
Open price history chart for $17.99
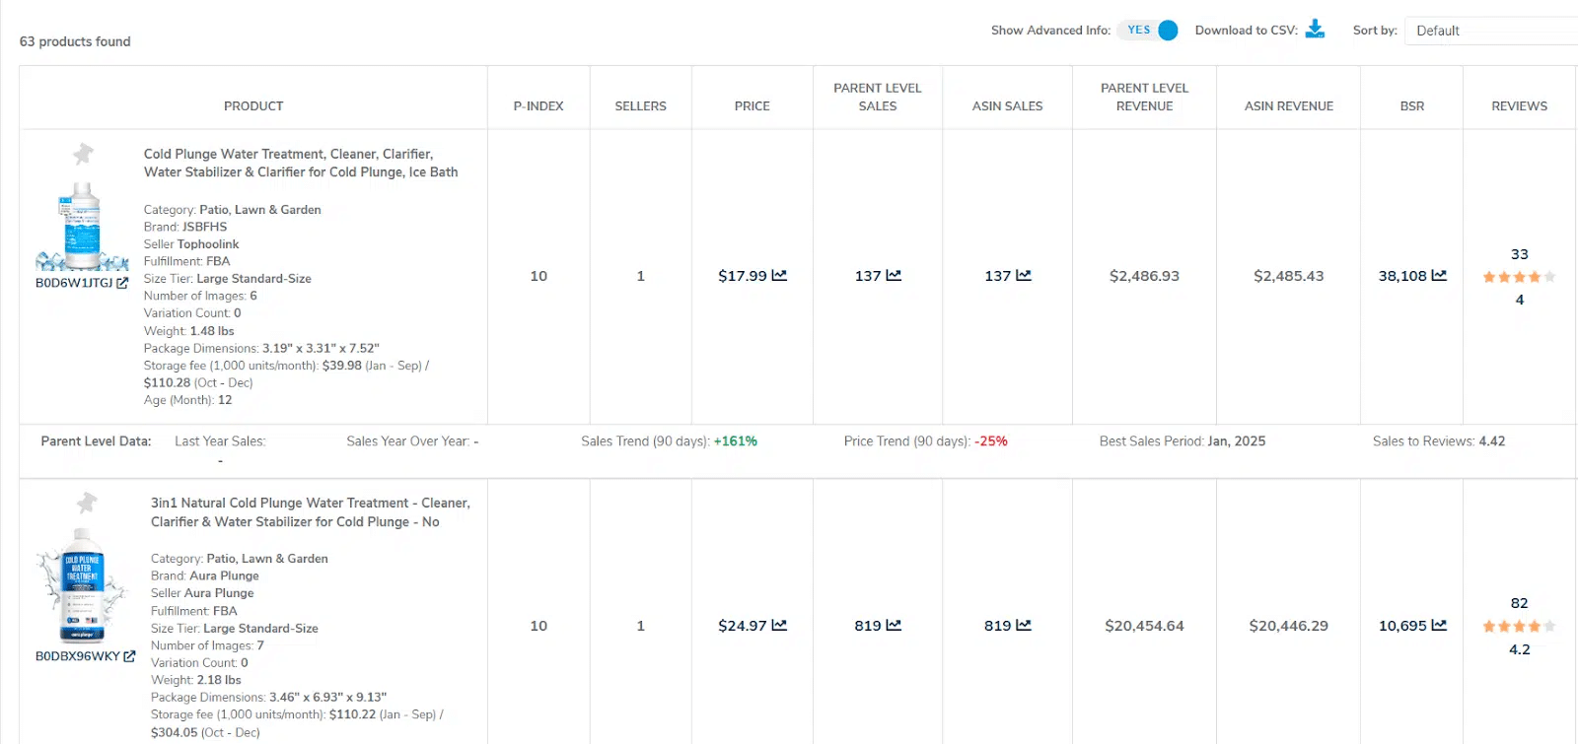click(779, 276)
